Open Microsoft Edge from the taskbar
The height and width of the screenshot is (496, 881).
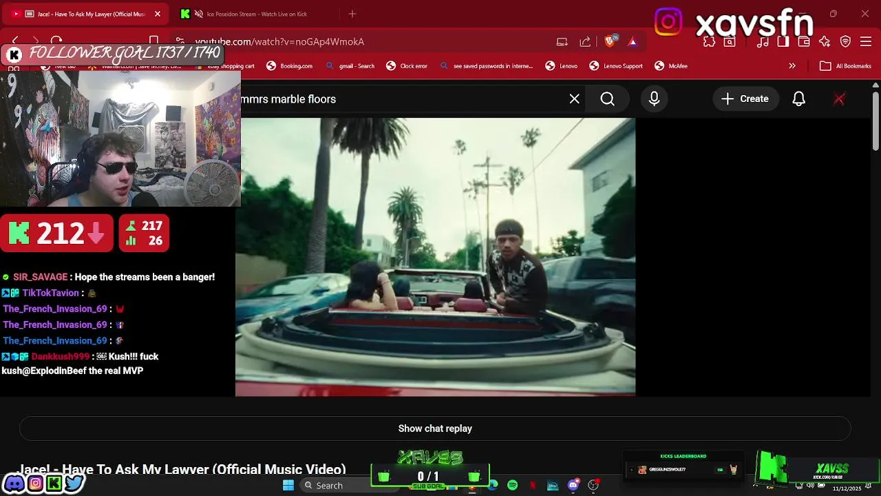(492, 485)
